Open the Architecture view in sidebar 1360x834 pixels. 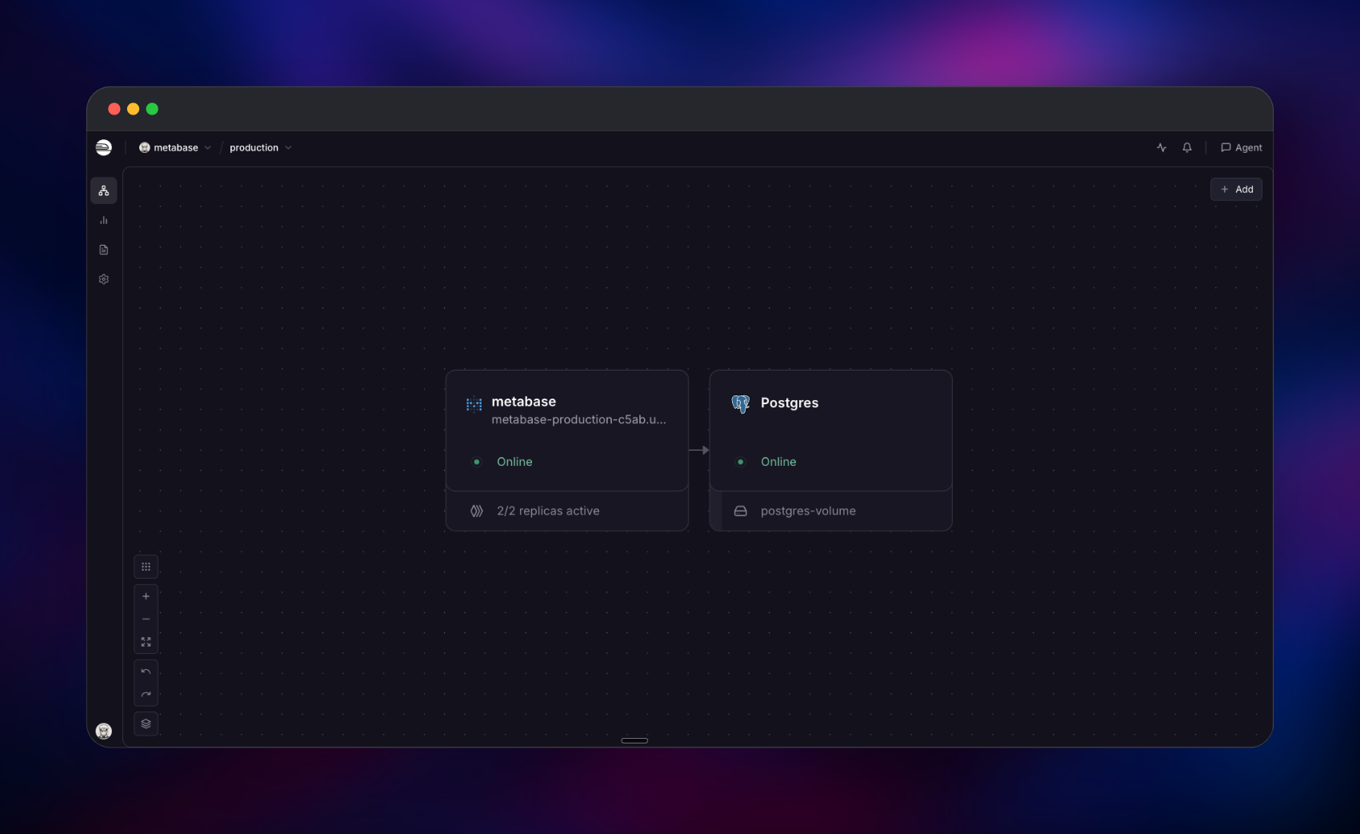[x=104, y=190]
